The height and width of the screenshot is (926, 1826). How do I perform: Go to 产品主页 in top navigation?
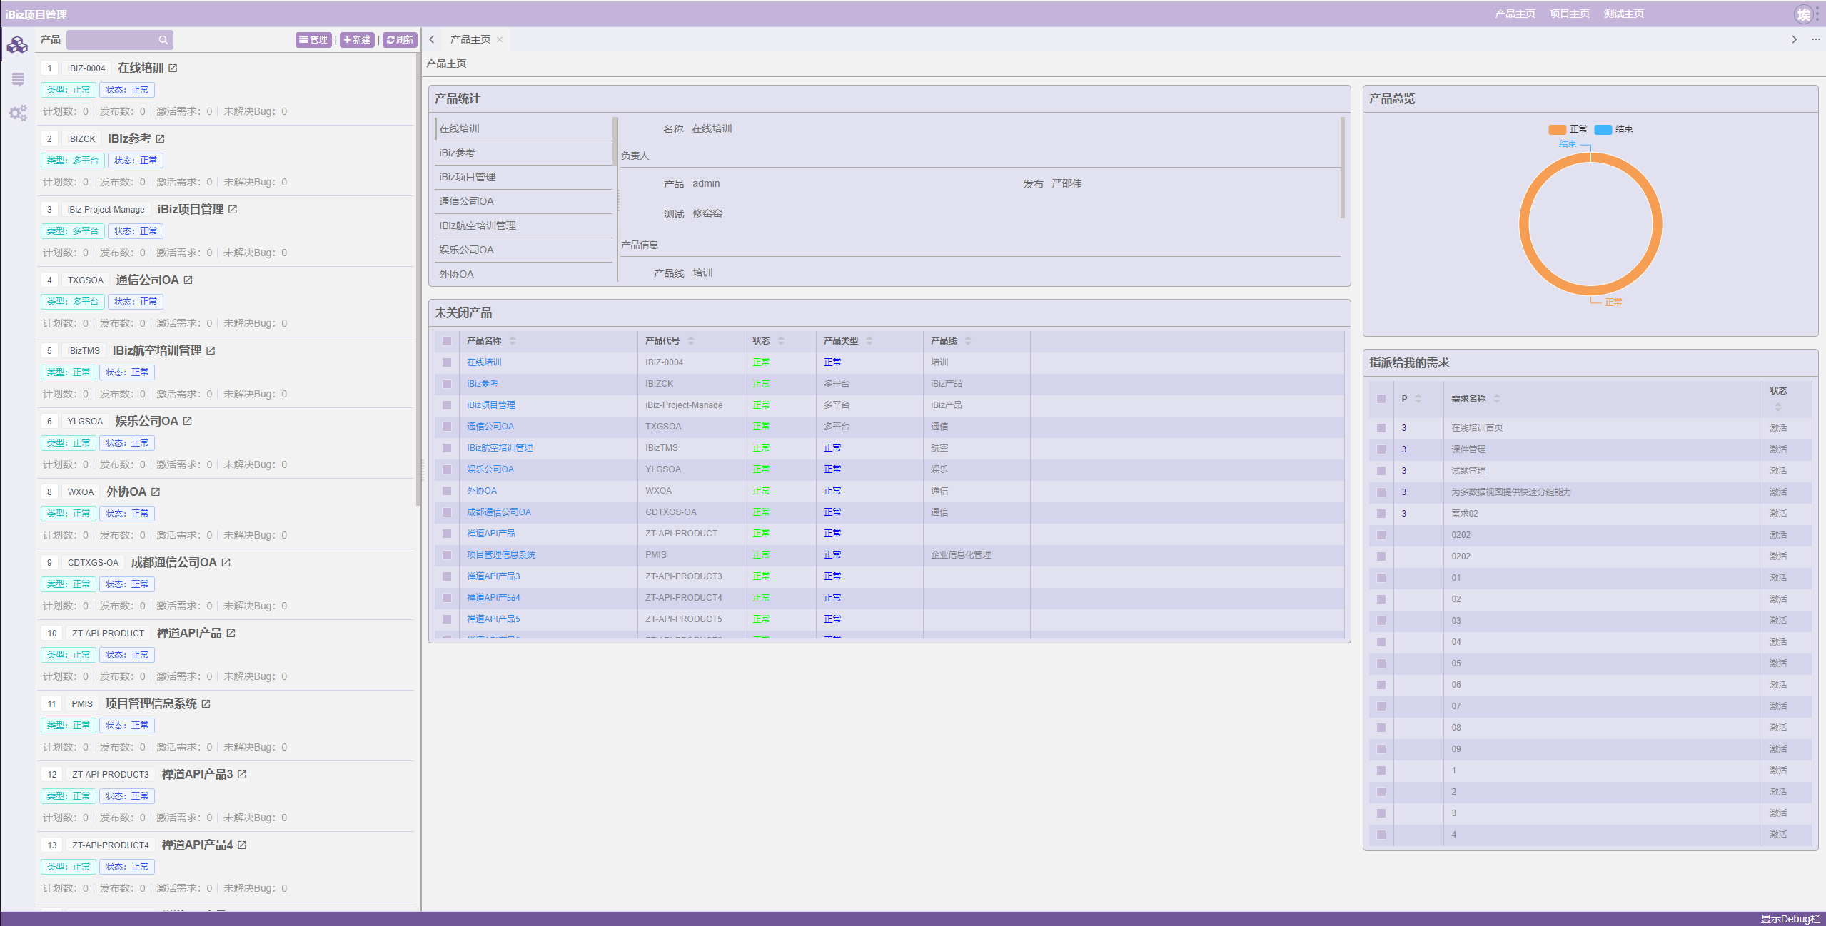(1515, 14)
